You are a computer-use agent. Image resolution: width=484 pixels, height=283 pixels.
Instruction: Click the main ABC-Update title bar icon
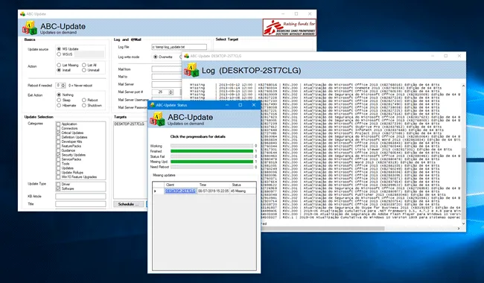pos(22,14)
